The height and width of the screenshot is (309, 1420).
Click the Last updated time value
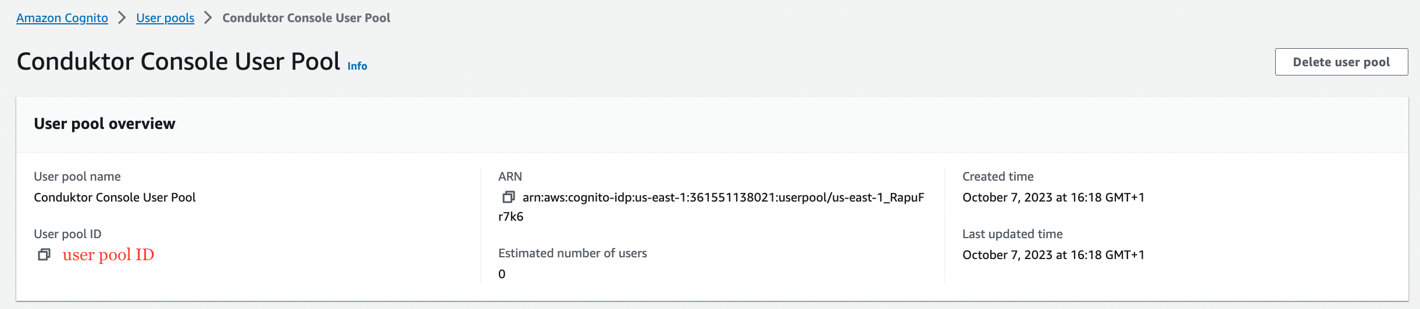pyautogui.click(x=1053, y=255)
